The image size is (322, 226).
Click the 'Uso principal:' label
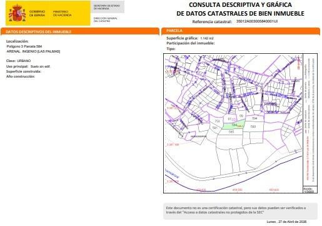pos(17,66)
